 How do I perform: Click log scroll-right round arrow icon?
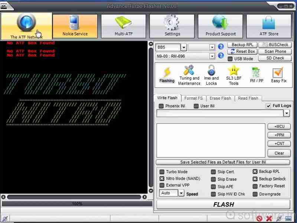(144, 197)
